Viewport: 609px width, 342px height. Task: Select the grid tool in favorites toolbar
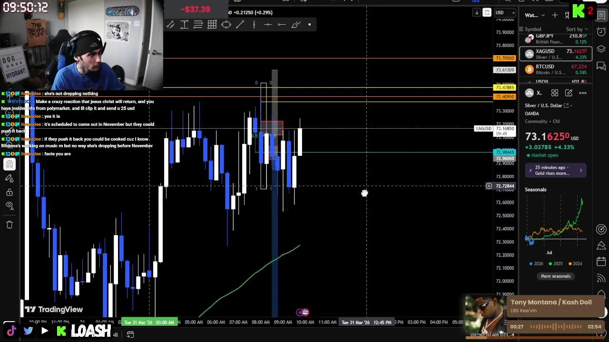(212, 25)
